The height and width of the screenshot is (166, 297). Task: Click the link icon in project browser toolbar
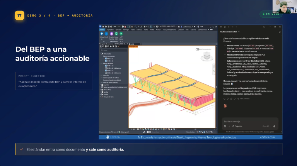pyautogui.click(x=119, y=46)
